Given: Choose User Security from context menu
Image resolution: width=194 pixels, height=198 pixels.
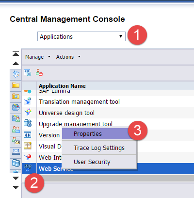Looking at the screenshot, I should click(99, 162).
